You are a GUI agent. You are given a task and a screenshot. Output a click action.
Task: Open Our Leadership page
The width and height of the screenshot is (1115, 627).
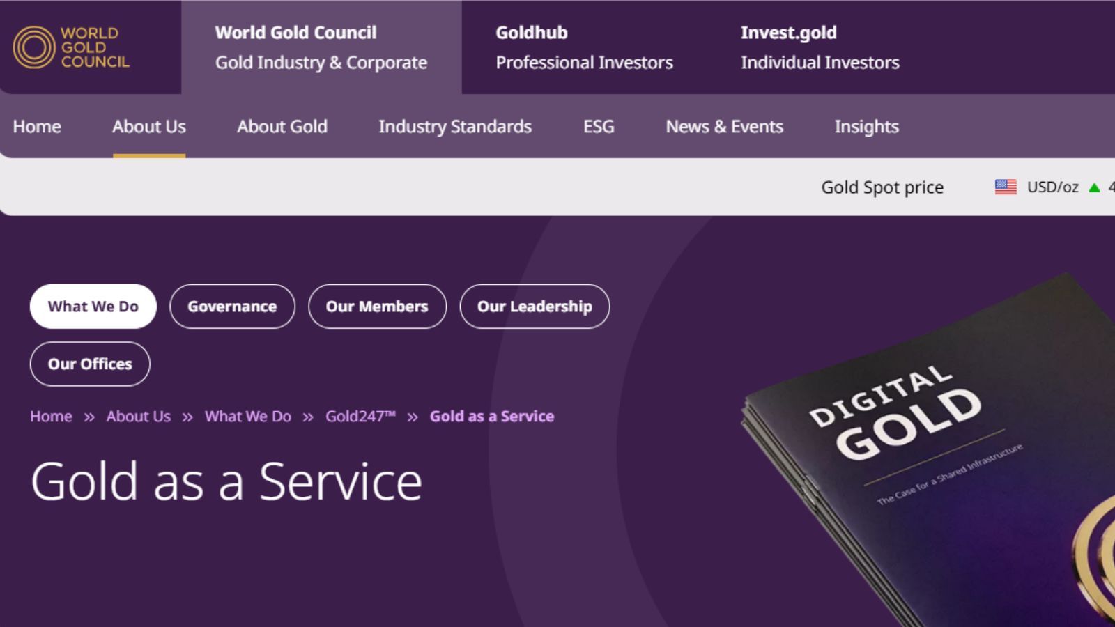[x=535, y=306]
